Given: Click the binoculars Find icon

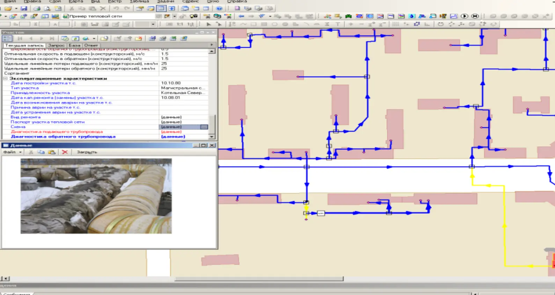Looking at the screenshot, I should tap(193, 16).
